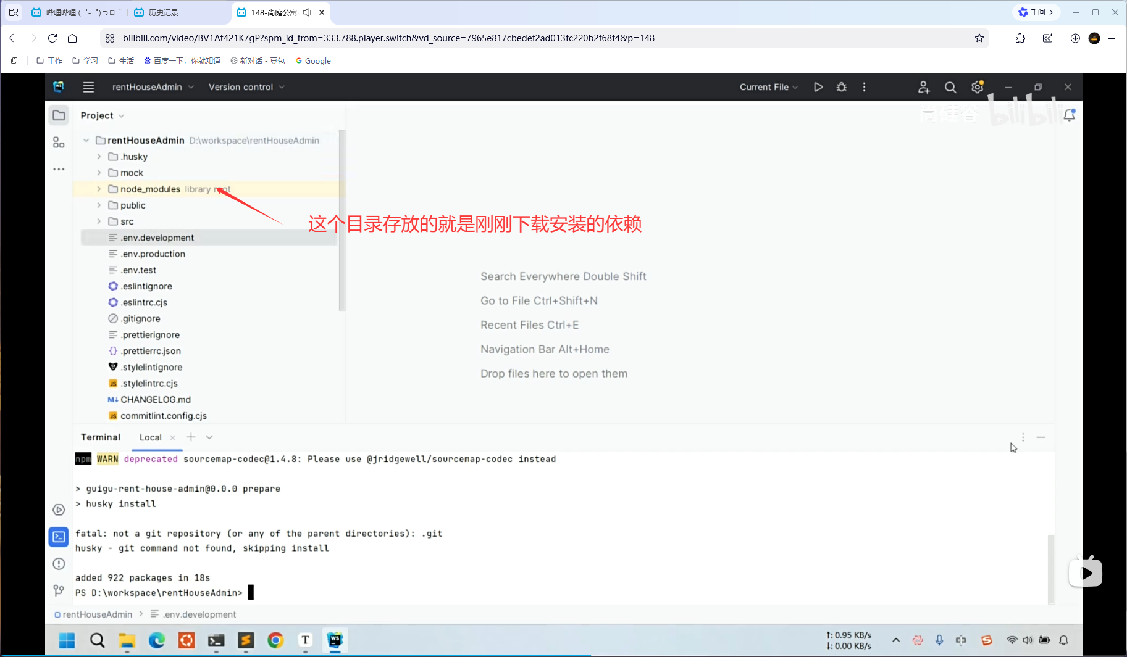The image size is (1127, 657).
Task: Open Windows Start menu on taskbar
Action: tap(67, 640)
